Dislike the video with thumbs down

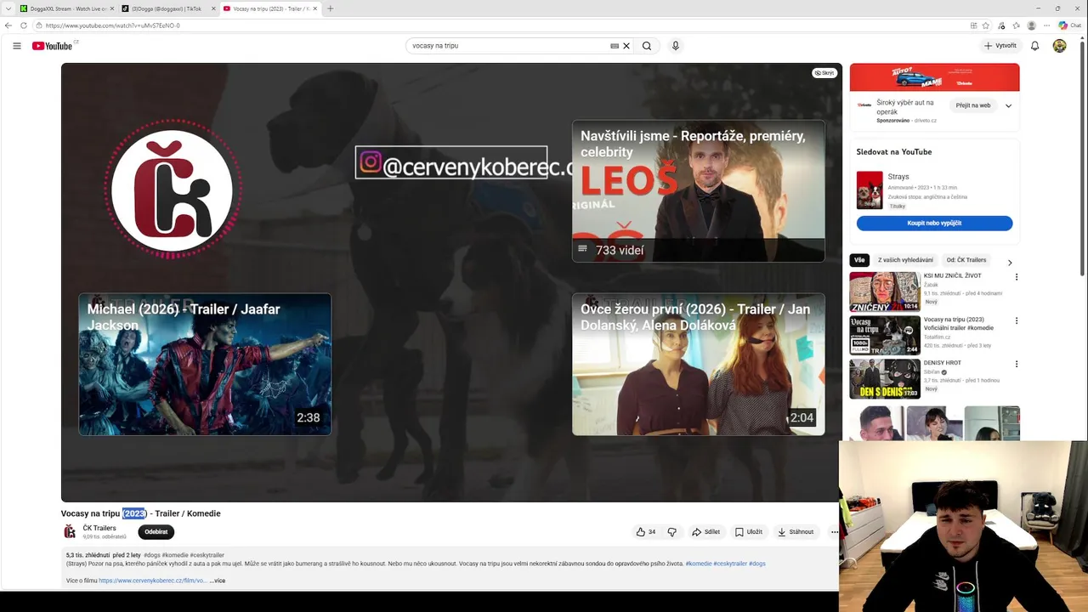tap(671, 532)
